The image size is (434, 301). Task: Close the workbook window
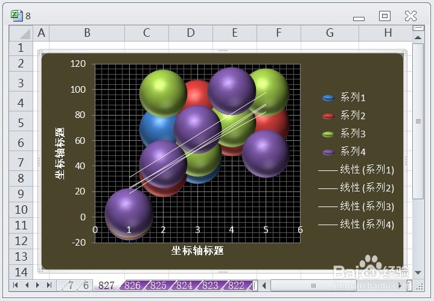click(410, 16)
